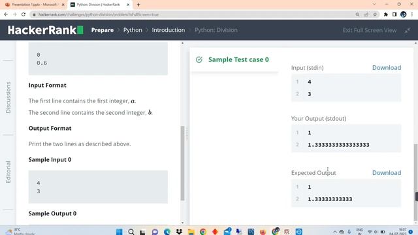Launch Chat app from taskbar
Image resolution: width=418 pixels, height=235 pixels.
click(x=155, y=232)
